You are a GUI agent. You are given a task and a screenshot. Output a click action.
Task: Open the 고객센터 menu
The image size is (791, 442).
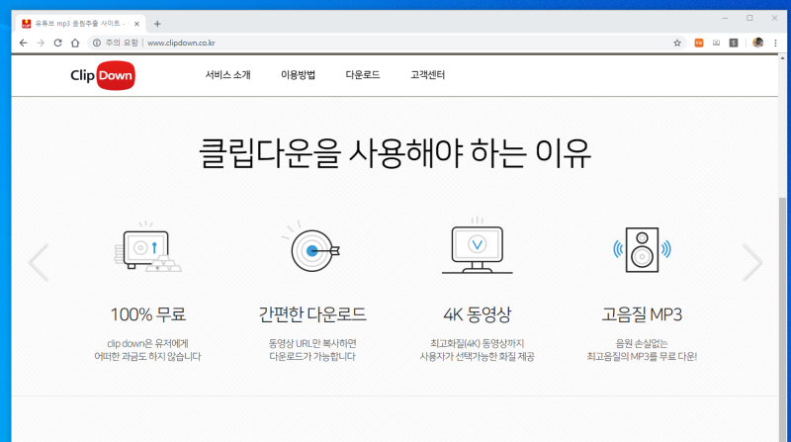(x=427, y=75)
